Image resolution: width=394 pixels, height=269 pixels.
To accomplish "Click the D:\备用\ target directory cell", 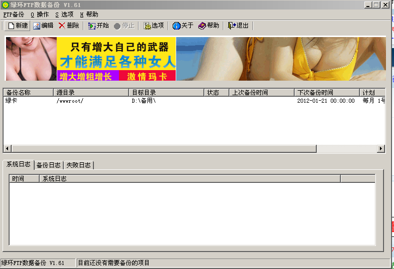I will [144, 101].
